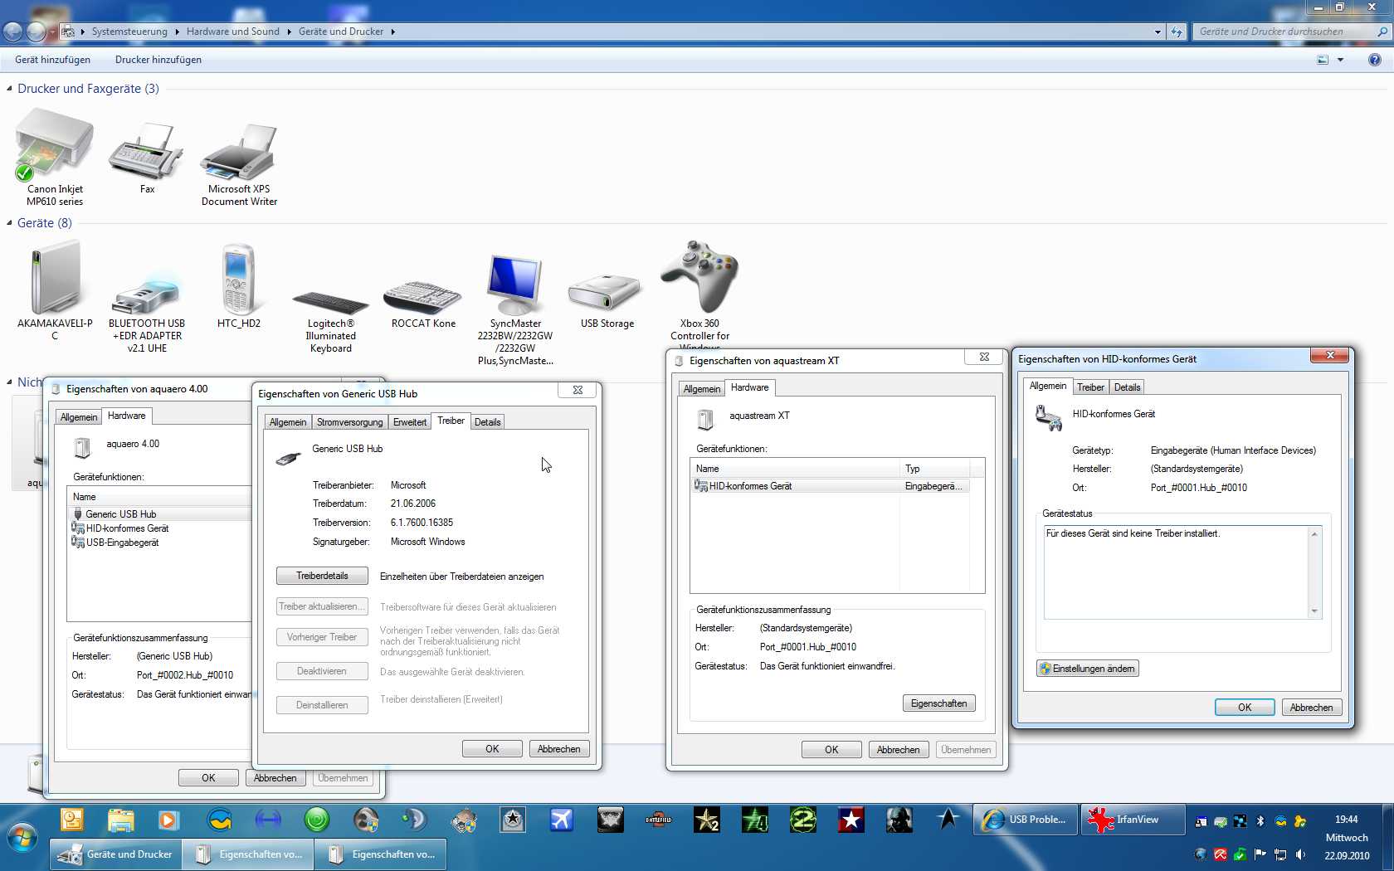1394x871 pixels.
Task: Launch the Star Trek delta icon game
Action: click(x=948, y=820)
